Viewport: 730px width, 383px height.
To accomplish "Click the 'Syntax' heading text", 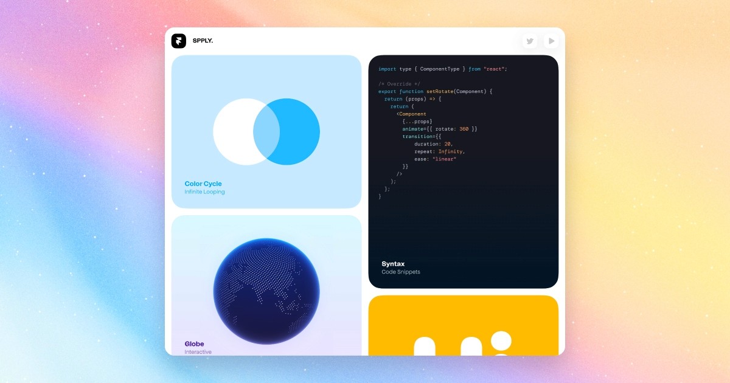I will coord(393,264).
